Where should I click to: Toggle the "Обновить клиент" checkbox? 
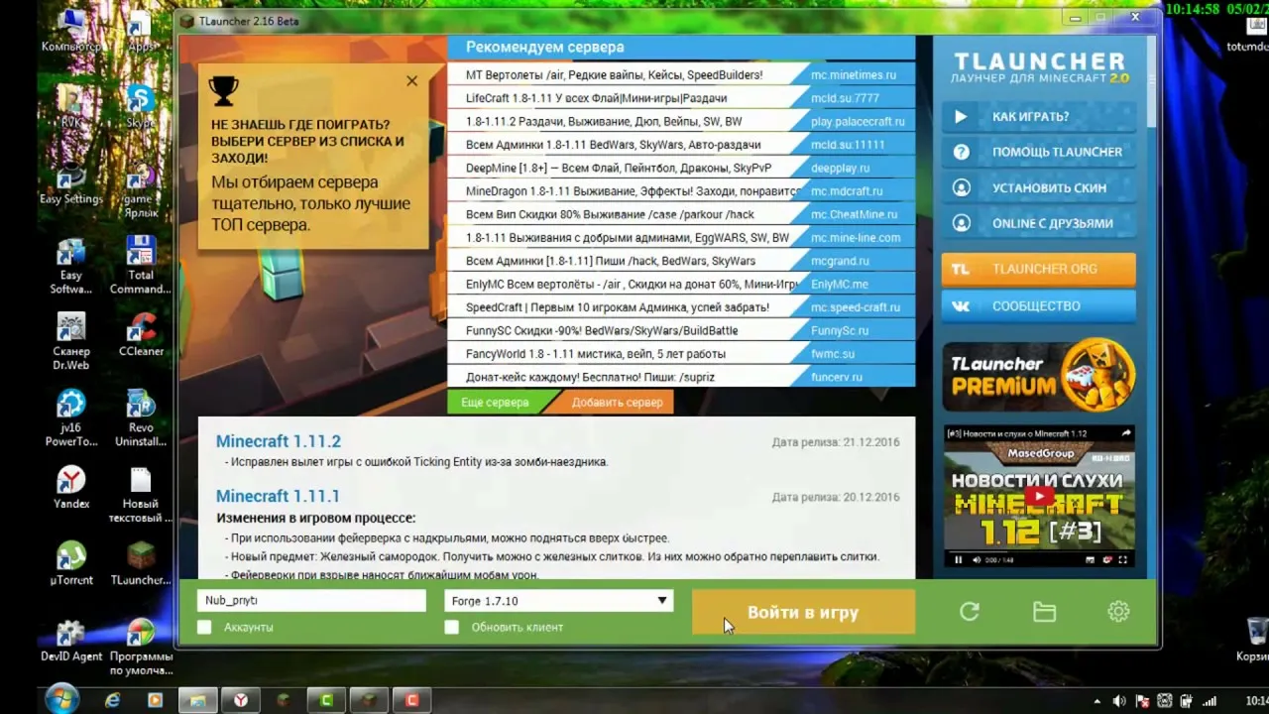(452, 627)
